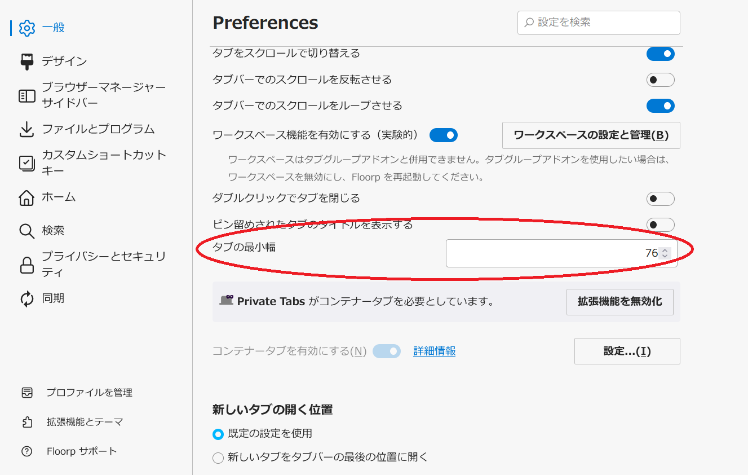Open the Search (検索) magnifier icon
The width and height of the screenshot is (748, 475).
[27, 231]
